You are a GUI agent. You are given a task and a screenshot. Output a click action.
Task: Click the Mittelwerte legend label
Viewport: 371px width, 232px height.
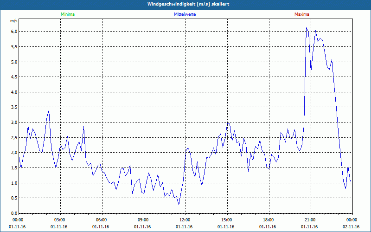185,14
